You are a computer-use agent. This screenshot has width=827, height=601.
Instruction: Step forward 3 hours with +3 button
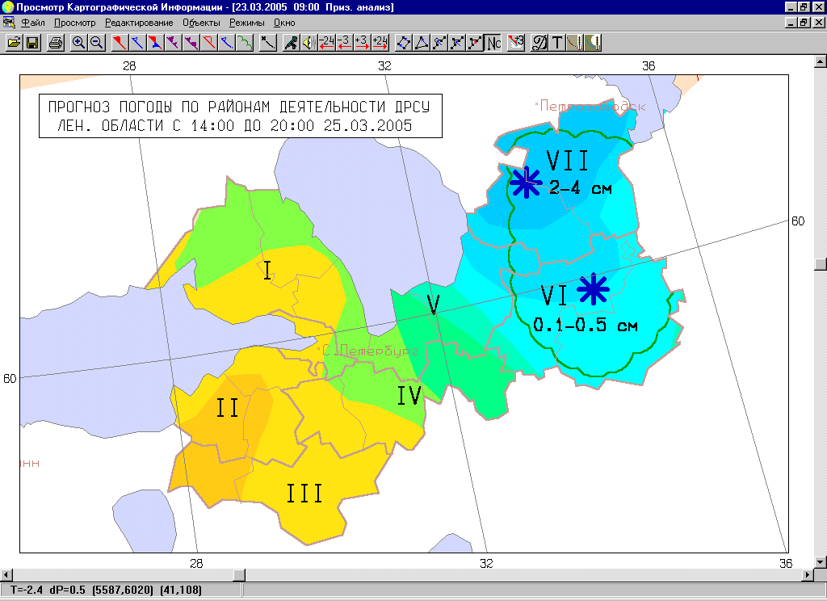361,43
